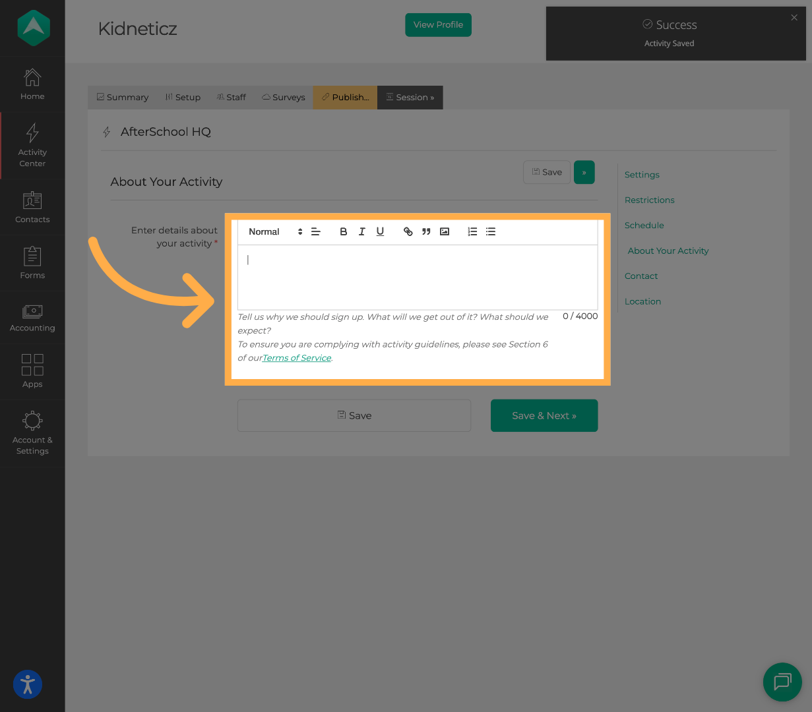Open the Normal text style dropdown
The image size is (812, 712).
tap(272, 231)
